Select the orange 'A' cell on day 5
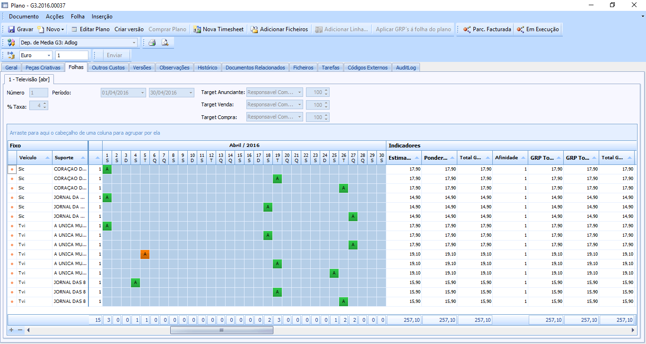 (x=145, y=254)
